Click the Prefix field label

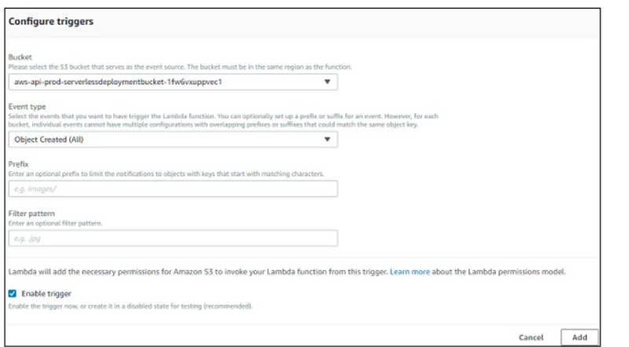coord(19,165)
